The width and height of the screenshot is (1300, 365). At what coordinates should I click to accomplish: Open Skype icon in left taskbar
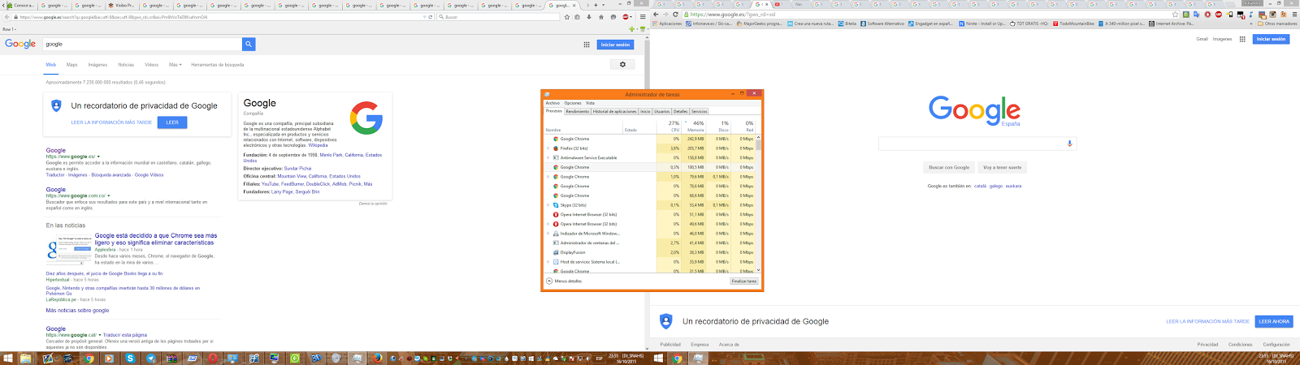[x=130, y=358]
